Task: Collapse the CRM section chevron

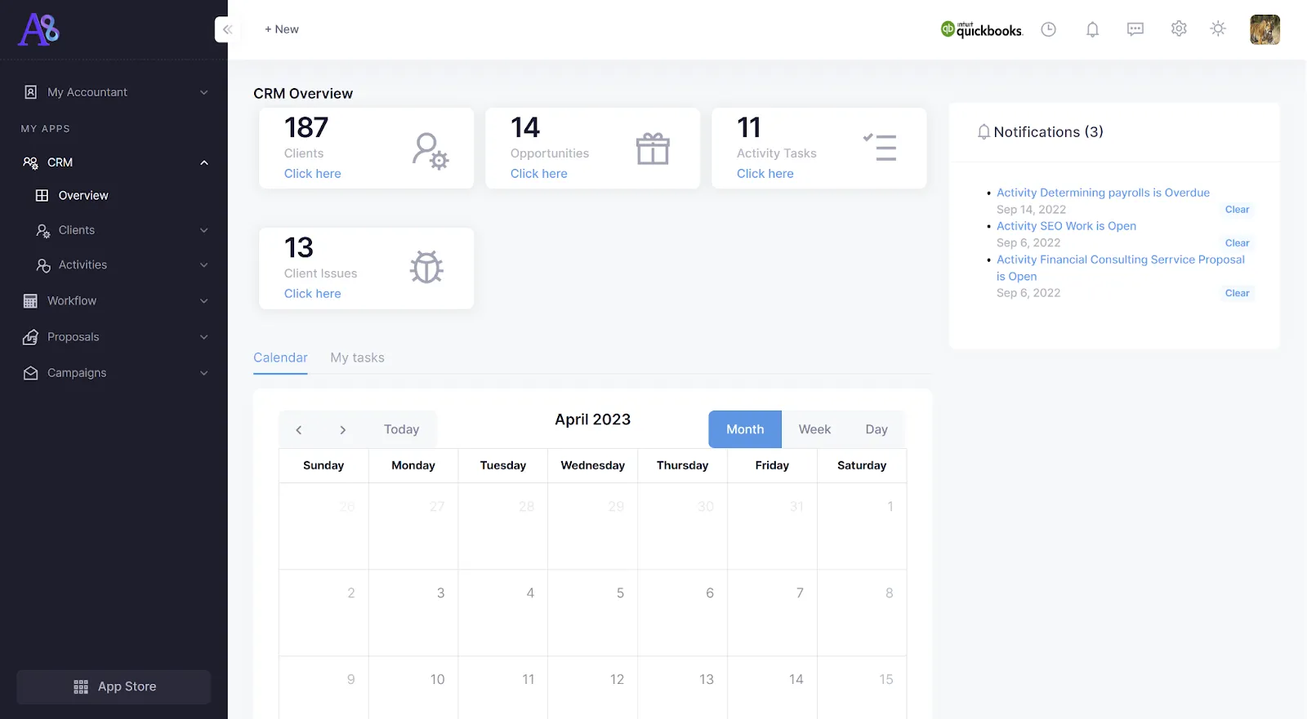Action: (x=204, y=162)
